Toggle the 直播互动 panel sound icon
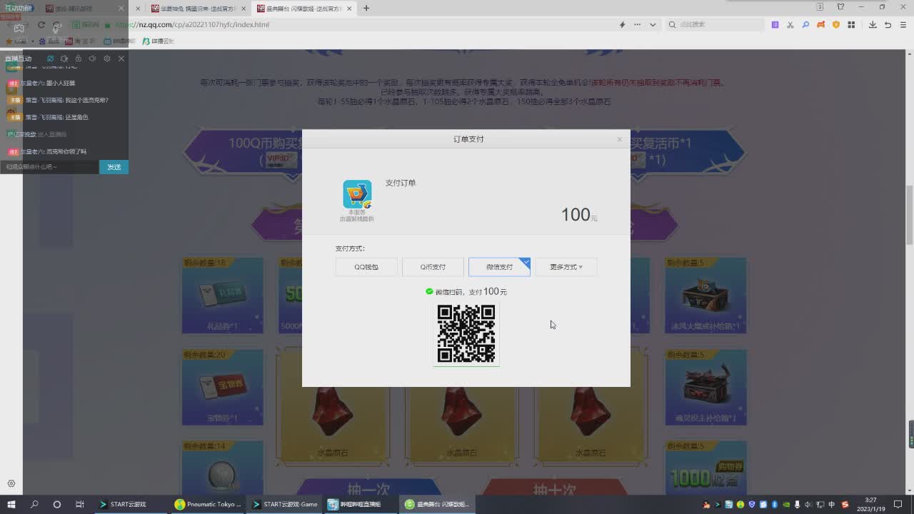This screenshot has width=914, height=514. 92,59
